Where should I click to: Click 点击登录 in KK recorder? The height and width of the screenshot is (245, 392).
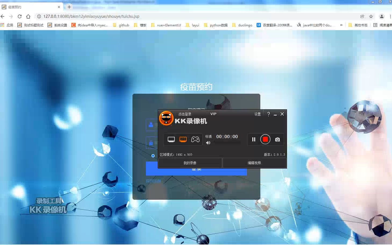(185, 114)
